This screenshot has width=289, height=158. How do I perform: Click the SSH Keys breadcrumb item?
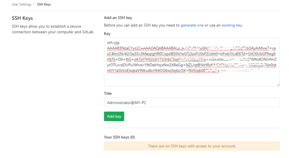[x=44, y=4]
